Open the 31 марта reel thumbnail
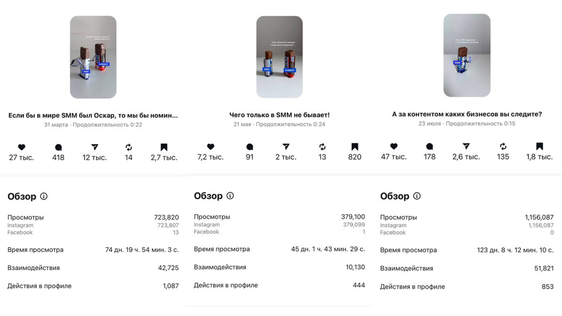 [93, 57]
